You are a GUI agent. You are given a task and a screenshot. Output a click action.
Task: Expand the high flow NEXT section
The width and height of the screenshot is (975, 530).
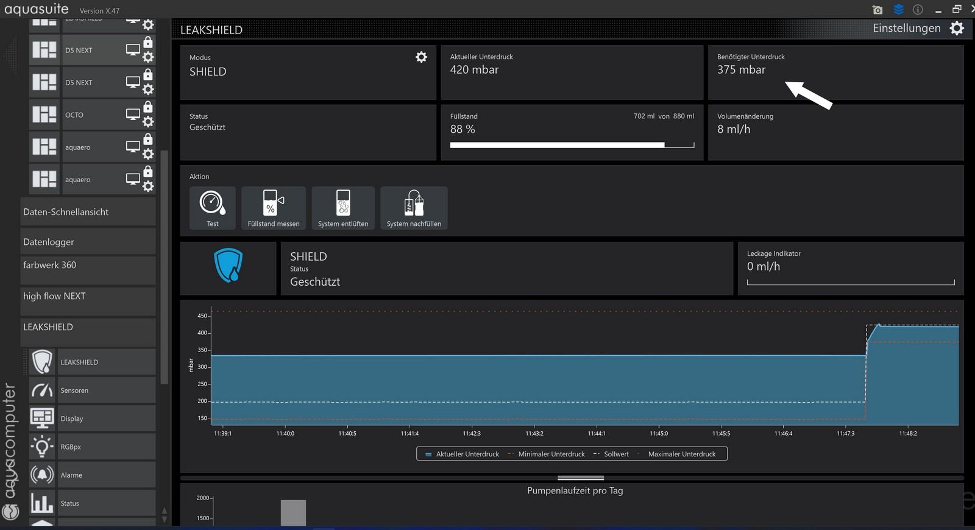click(88, 301)
